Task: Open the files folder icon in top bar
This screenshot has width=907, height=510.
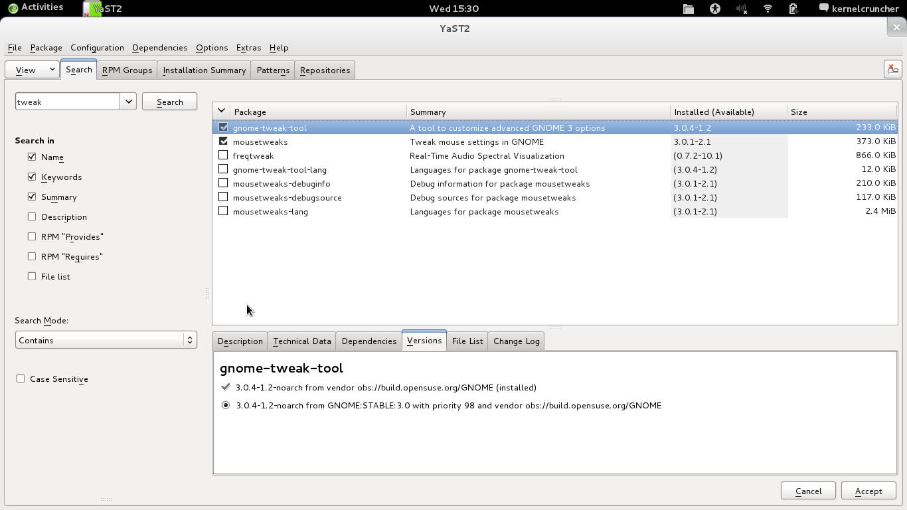Action: click(x=689, y=9)
